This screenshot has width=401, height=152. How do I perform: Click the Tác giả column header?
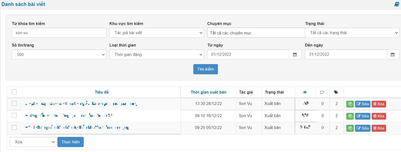[x=246, y=92]
